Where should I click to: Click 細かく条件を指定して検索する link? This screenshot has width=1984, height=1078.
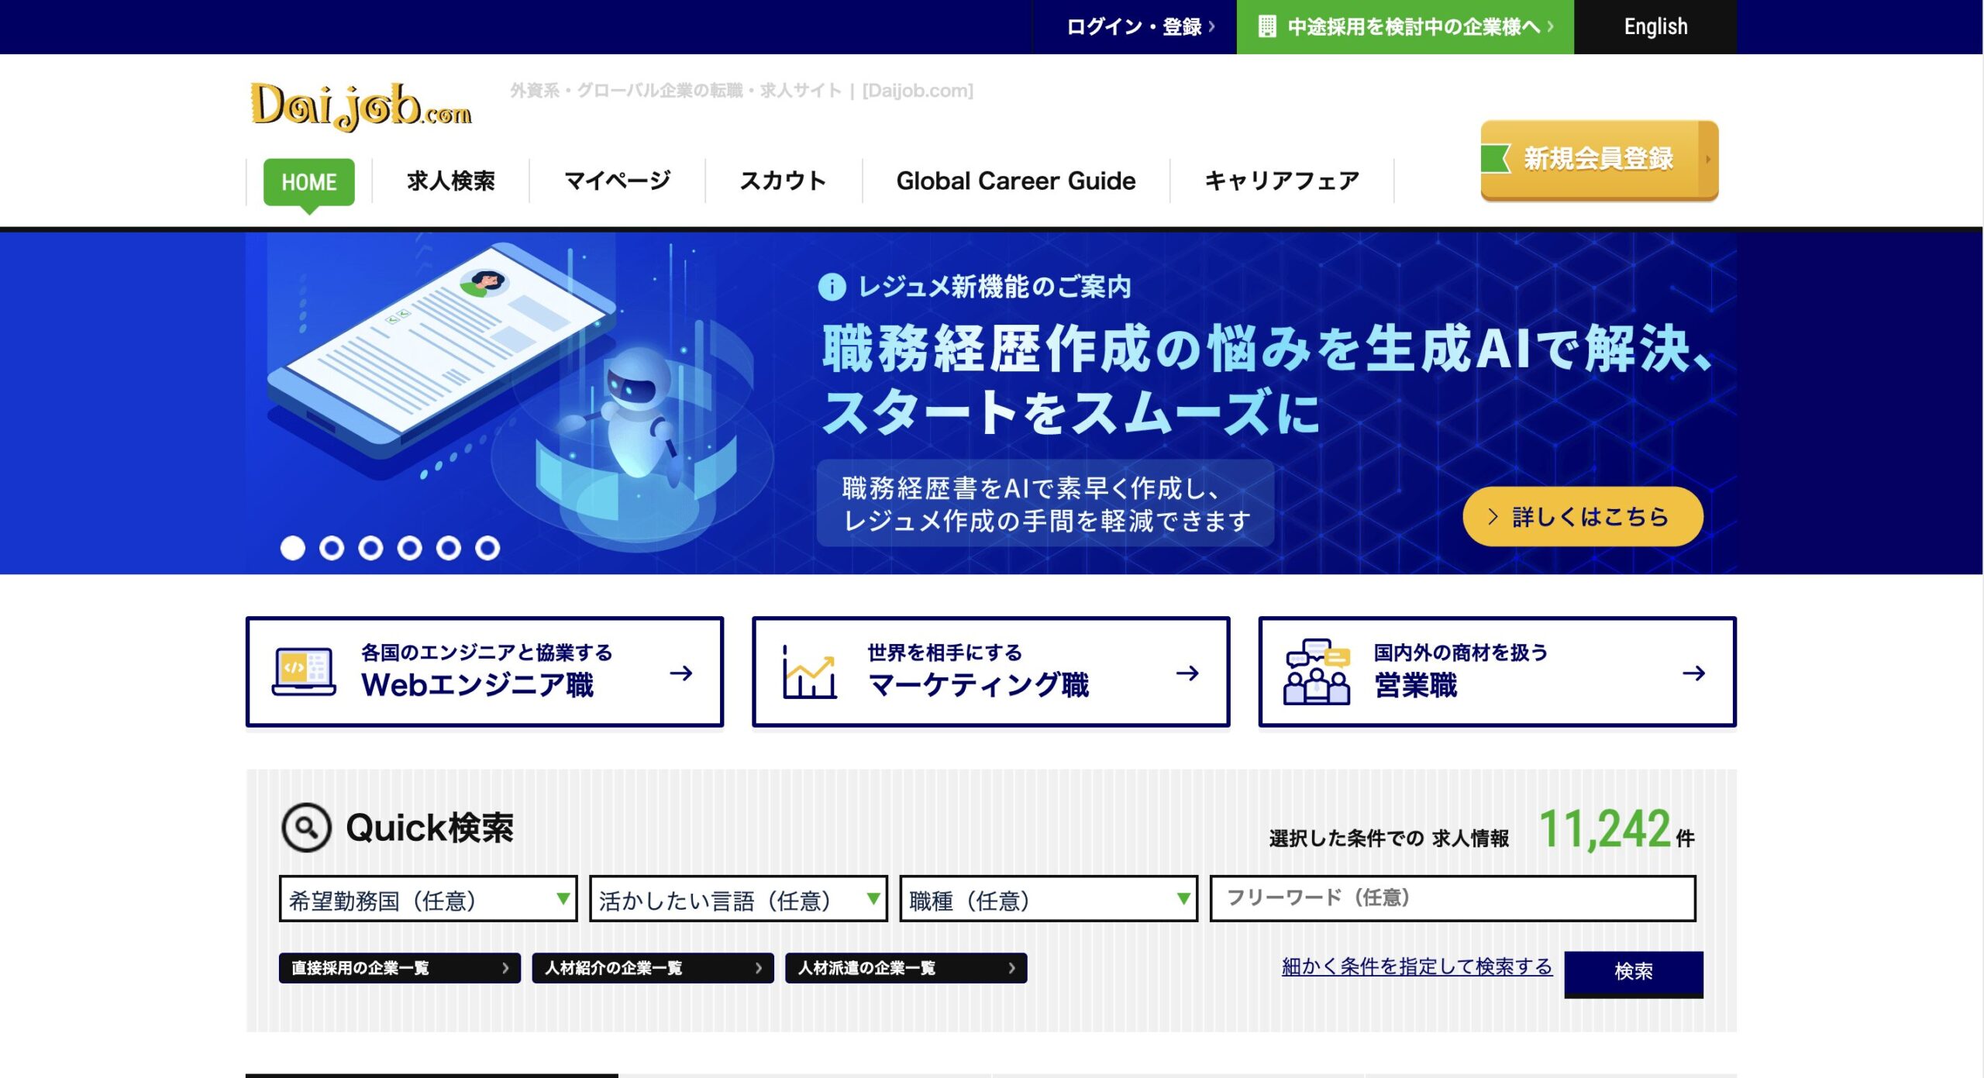1416,966
